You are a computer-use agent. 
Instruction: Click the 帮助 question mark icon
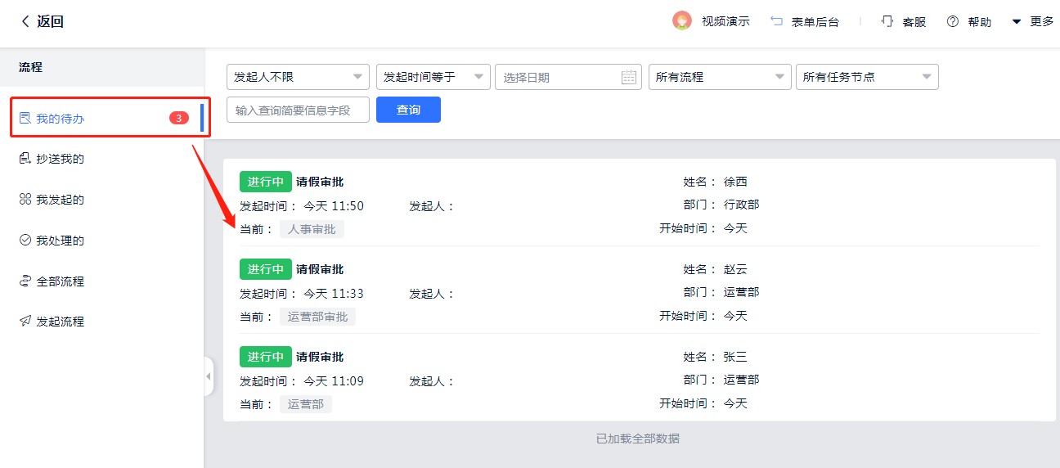[x=952, y=21]
